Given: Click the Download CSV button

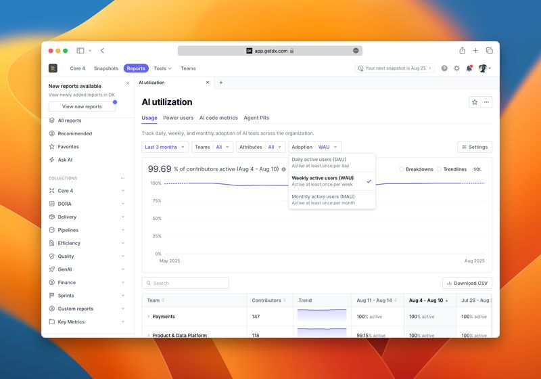Looking at the screenshot, I should coord(467,283).
